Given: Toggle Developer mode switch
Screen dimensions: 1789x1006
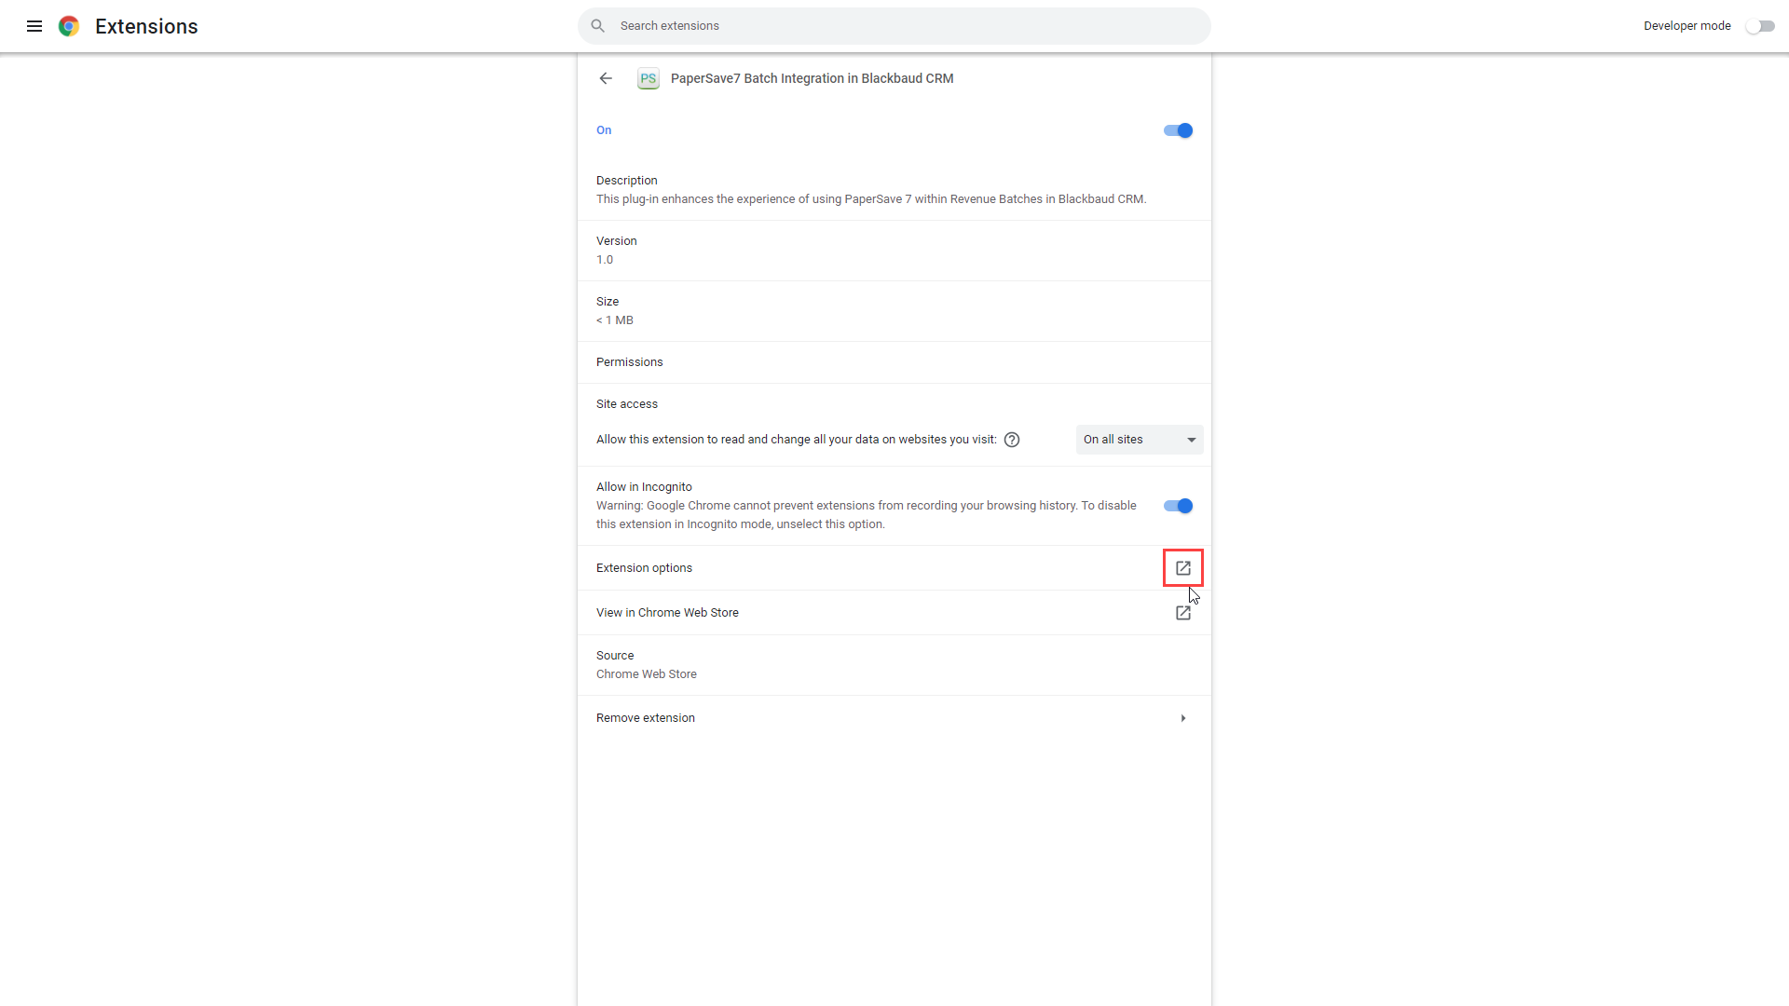Looking at the screenshot, I should (x=1759, y=26).
